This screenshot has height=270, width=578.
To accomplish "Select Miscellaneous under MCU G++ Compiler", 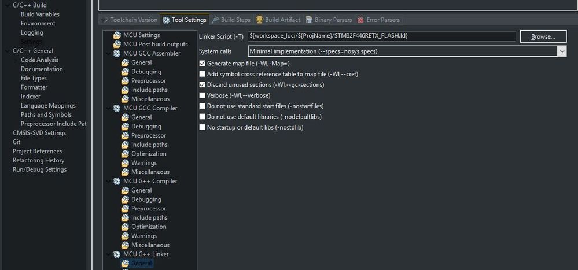I will (150, 245).
